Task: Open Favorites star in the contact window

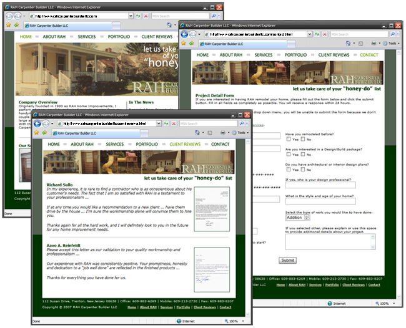Action: (184, 43)
